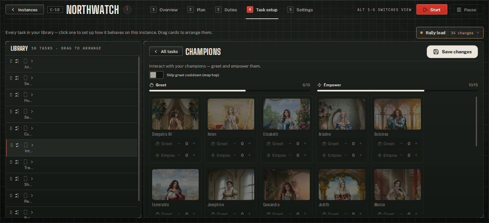Viewport: 489px width, 223px height.
Task: Click the drag handle of the Tra... task row
Action: coord(11,162)
